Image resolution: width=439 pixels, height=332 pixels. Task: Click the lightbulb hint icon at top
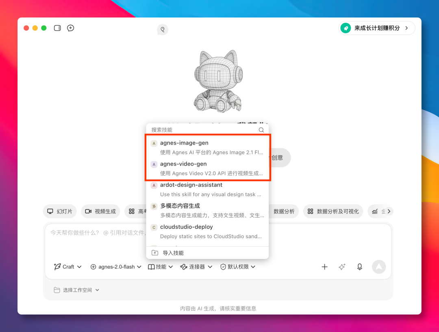[163, 30]
